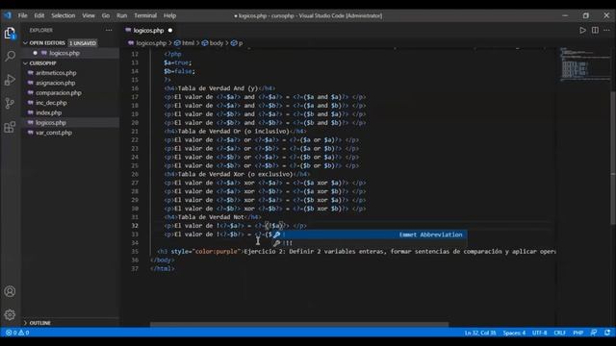Open the View menu

tap(89, 15)
